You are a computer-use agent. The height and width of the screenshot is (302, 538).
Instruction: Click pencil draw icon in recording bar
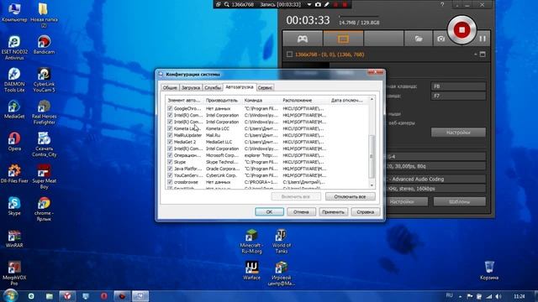click(x=327, y=4)
